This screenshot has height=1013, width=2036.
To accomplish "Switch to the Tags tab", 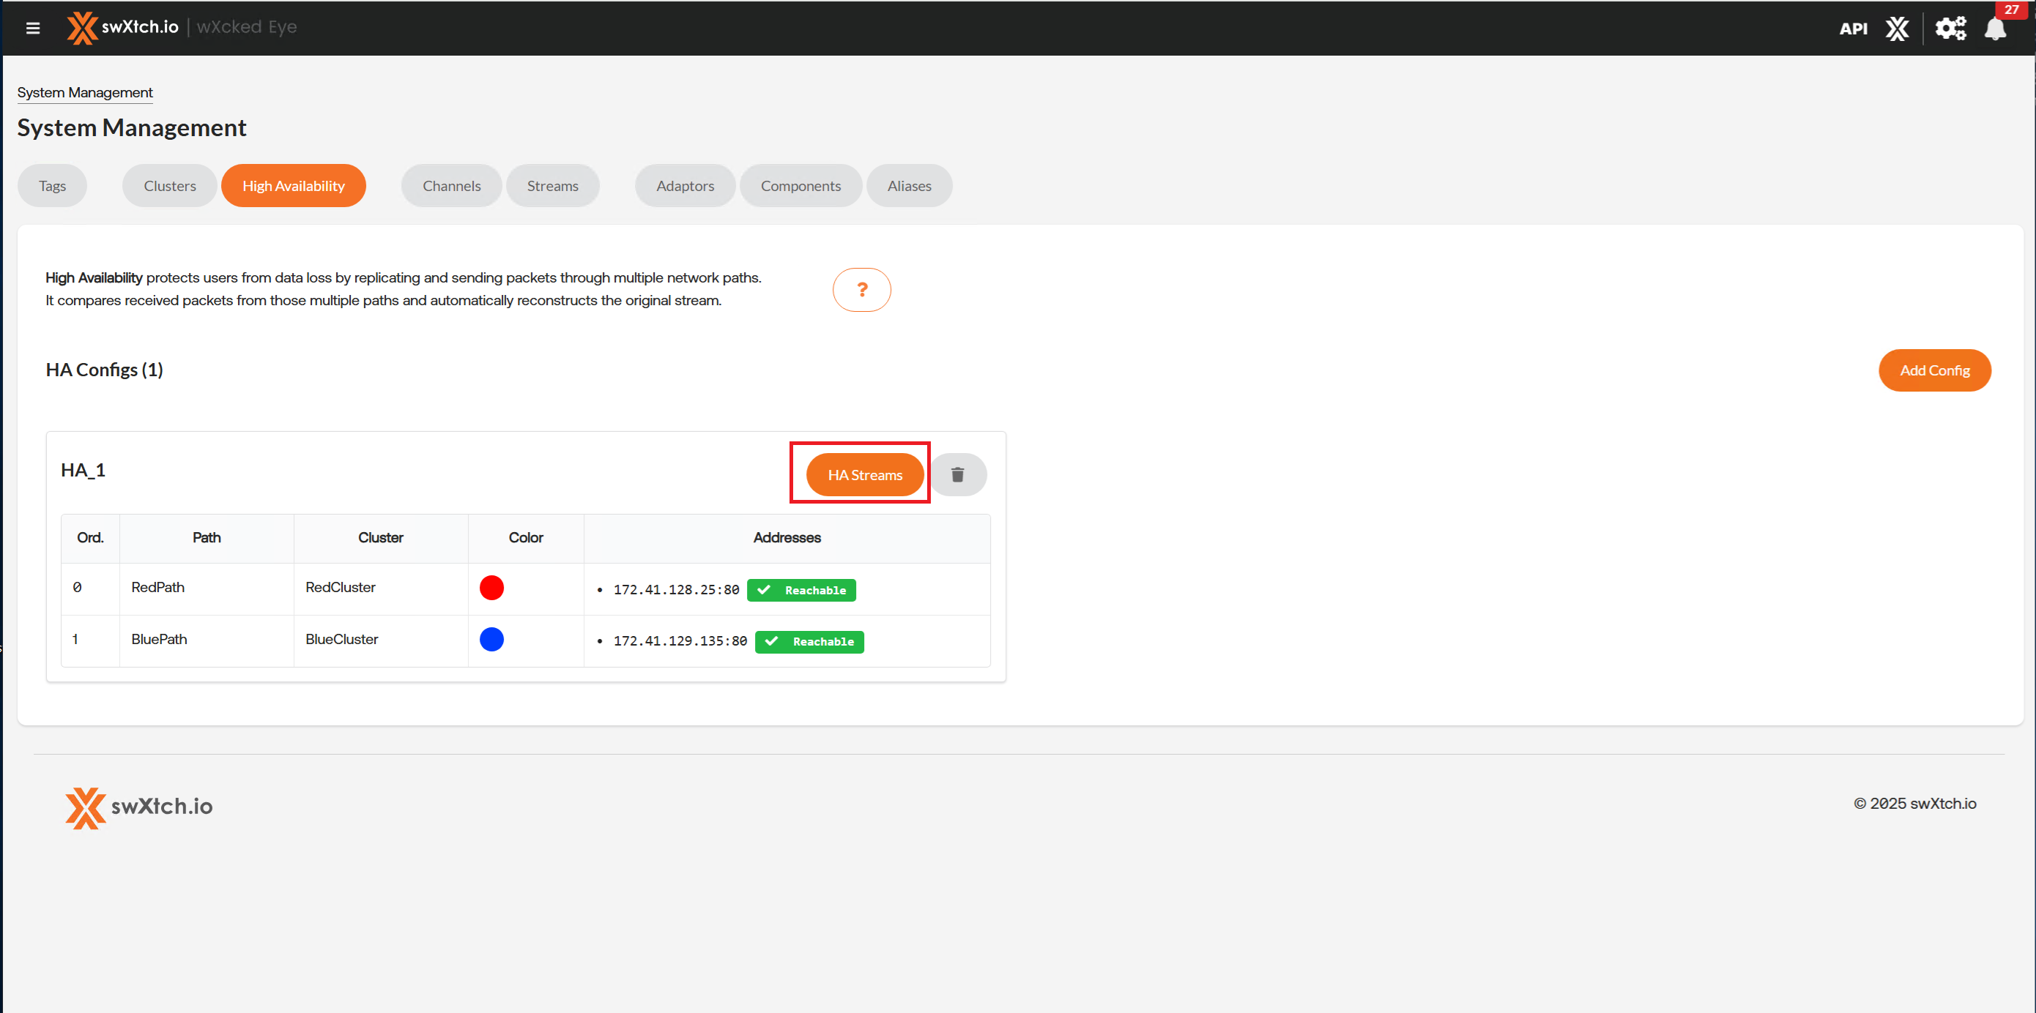I will (52, 186).
